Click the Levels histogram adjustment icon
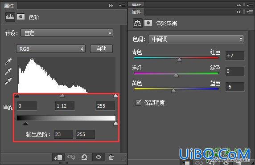255x165 pixels. click(10, 17)
